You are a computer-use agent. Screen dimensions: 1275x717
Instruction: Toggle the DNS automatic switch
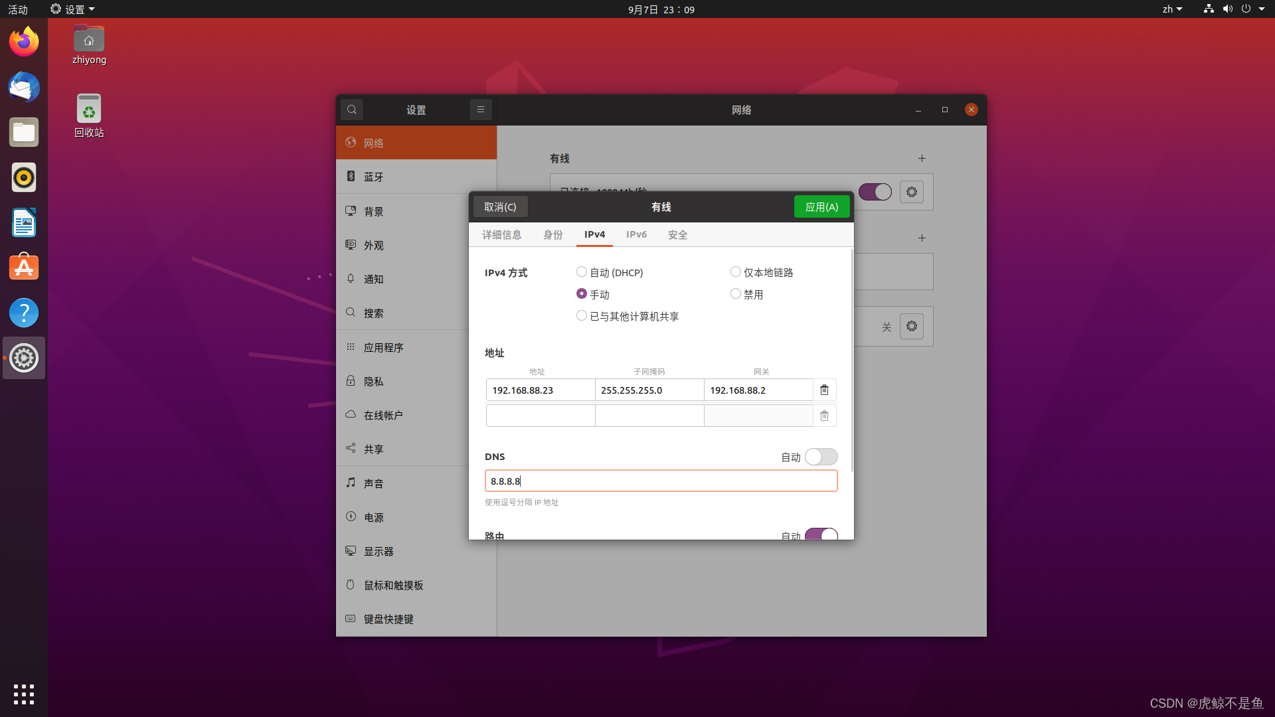821,457
